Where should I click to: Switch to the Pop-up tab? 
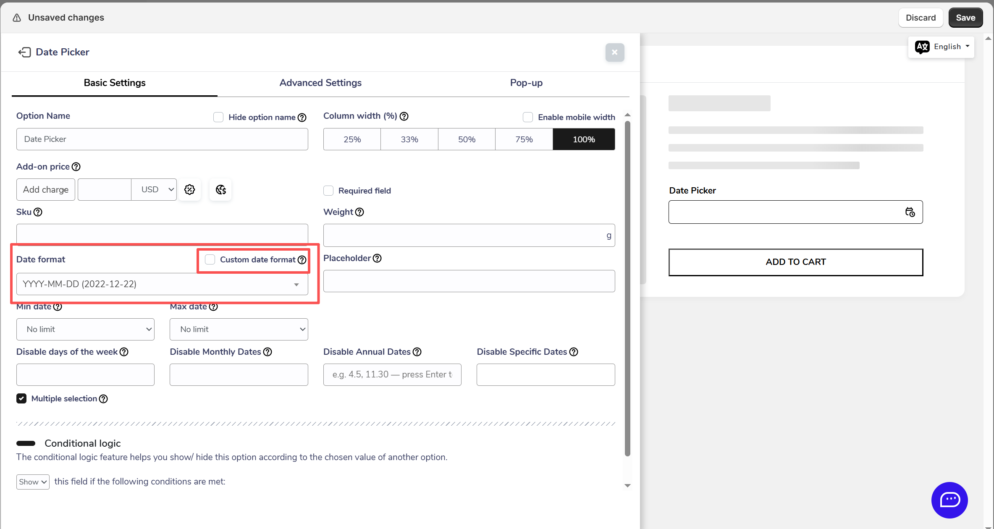tap(526, 83)
